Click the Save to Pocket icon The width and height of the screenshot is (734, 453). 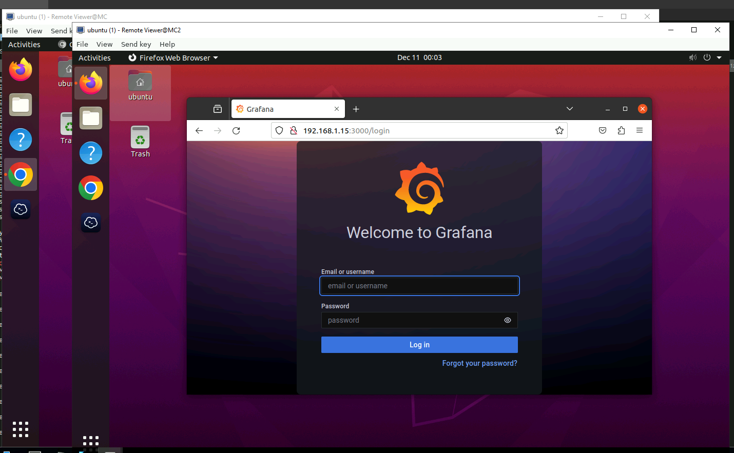coord(603,130)
